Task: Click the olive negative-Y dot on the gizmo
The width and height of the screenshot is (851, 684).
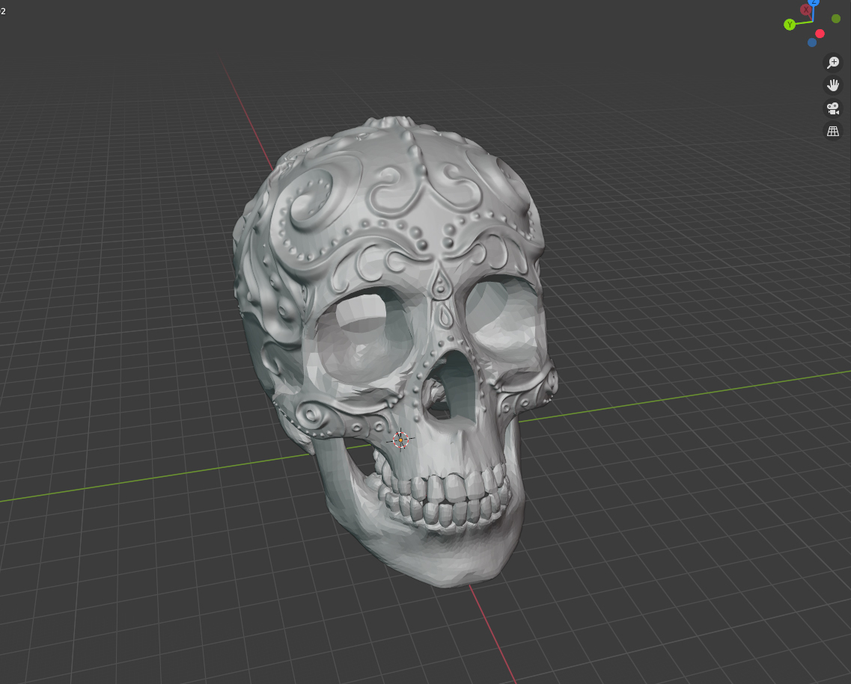Action: coord(836,19)
